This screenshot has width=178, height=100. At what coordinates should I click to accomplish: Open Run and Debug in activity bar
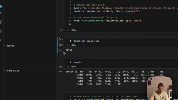(x=1, y=13)
